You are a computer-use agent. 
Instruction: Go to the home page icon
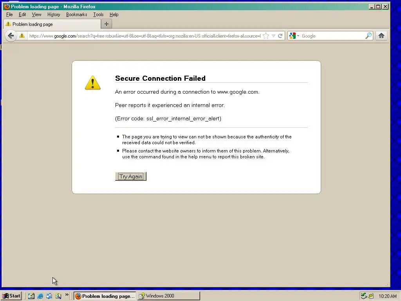381,36
